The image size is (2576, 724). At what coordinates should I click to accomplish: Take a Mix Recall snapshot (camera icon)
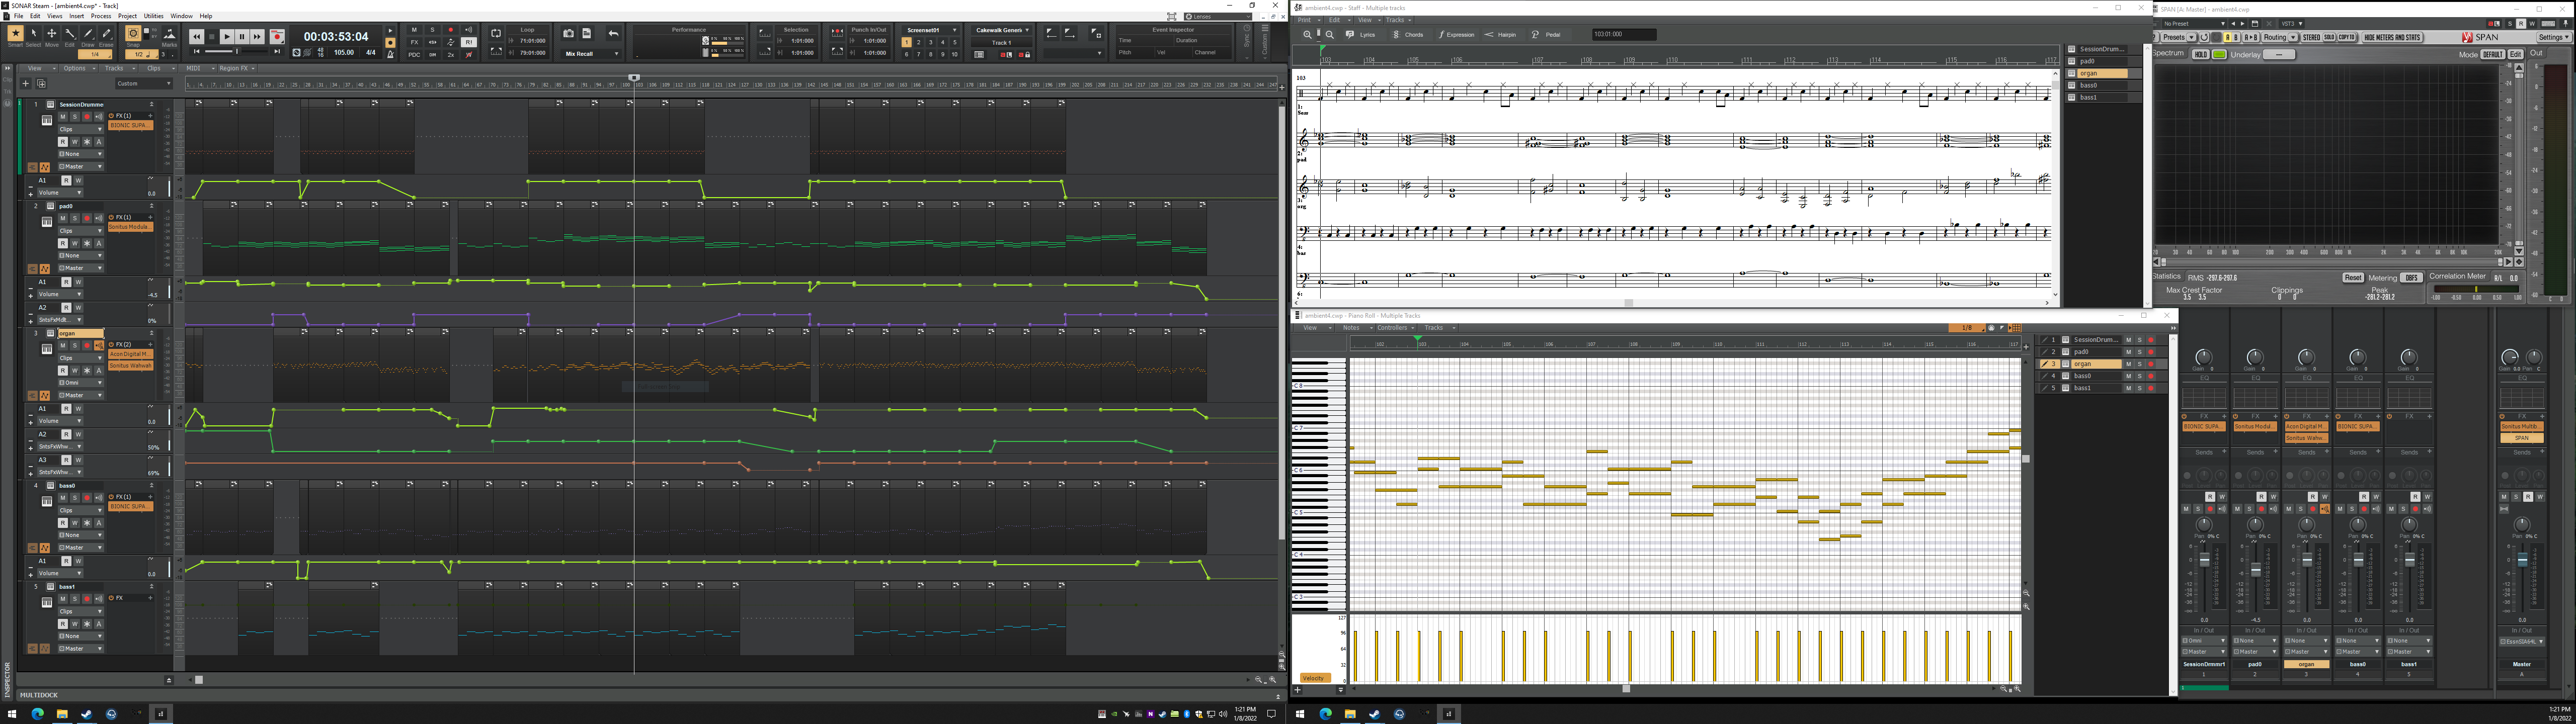tap(569, 34)
